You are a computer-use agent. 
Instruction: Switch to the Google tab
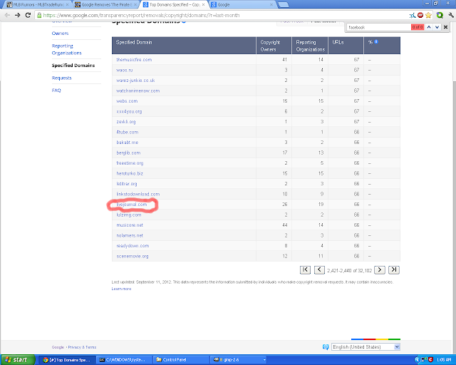pyautogui.click(x=242, y=5)
